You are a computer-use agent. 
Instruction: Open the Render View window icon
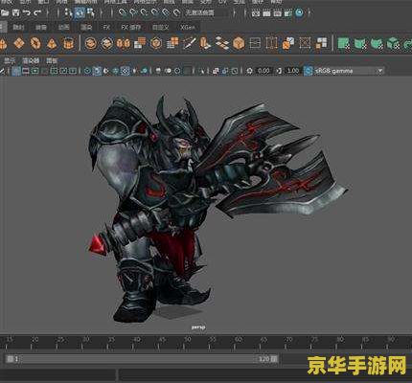256,12
